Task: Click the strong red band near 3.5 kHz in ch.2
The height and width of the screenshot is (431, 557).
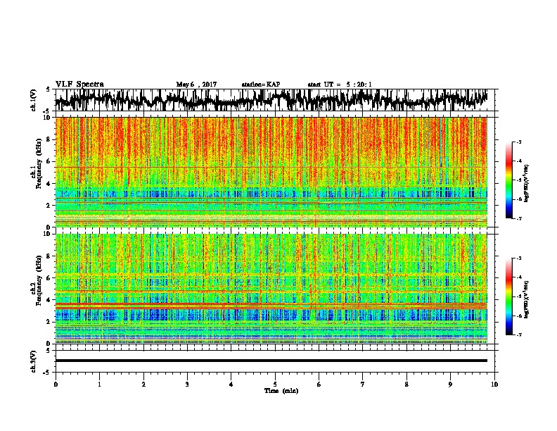Action: pyautogui.click(x=271, y=306)
